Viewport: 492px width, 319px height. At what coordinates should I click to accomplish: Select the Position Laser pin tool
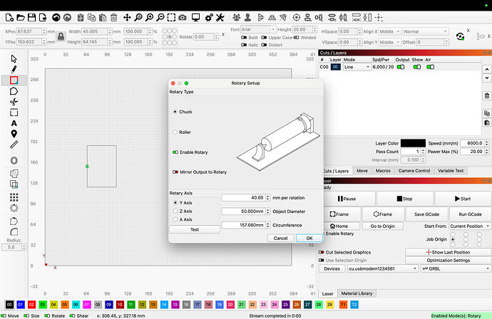click(14, 134)
